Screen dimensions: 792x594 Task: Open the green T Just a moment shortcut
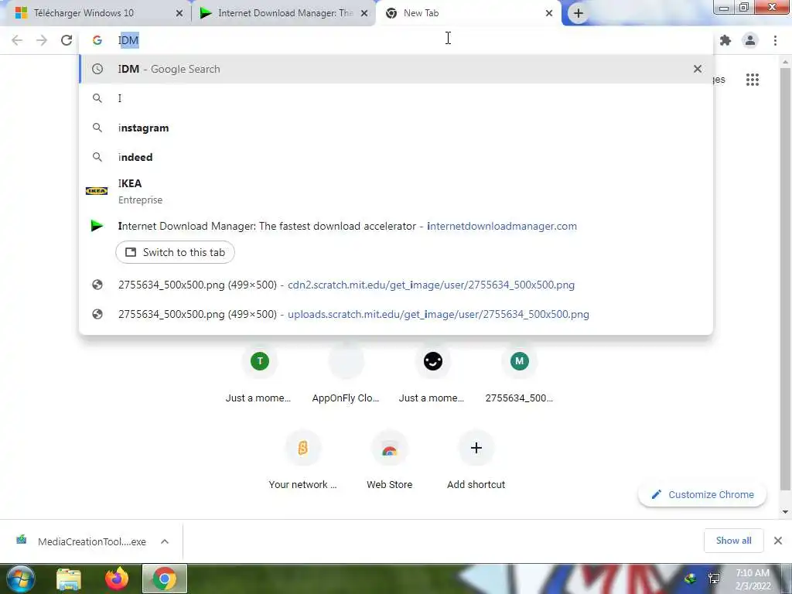258,373
